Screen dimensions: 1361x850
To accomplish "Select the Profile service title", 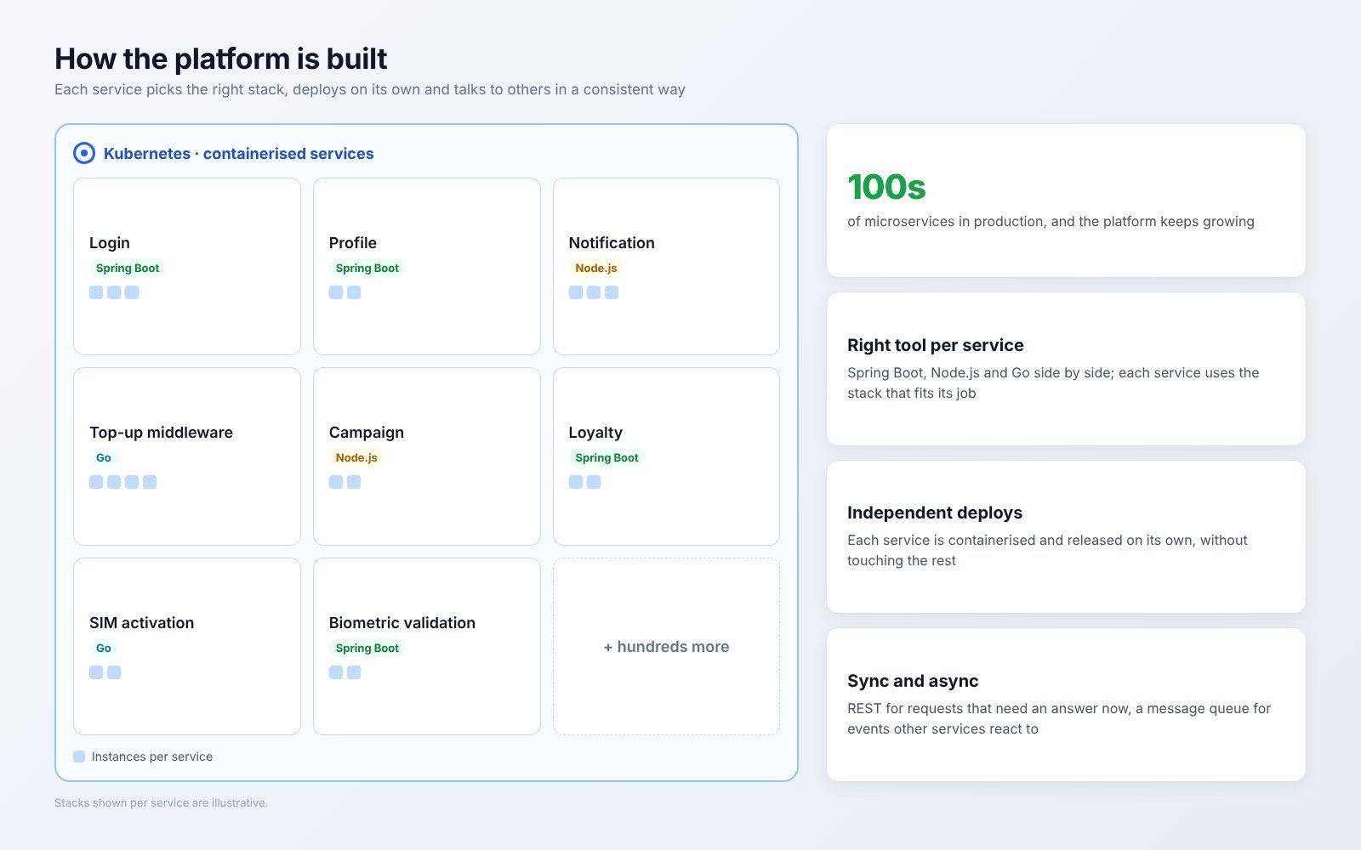I will pos(353,243).
